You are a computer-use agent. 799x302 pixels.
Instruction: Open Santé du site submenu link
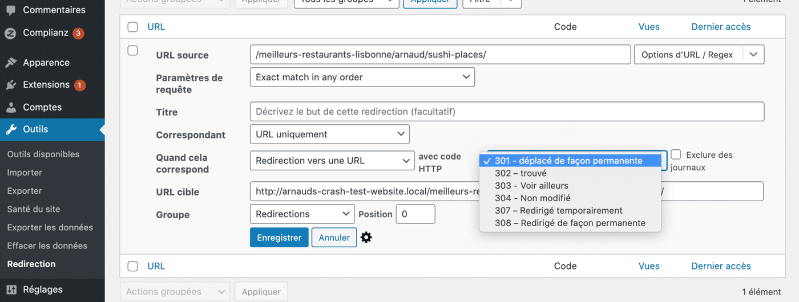coord(34,209)
